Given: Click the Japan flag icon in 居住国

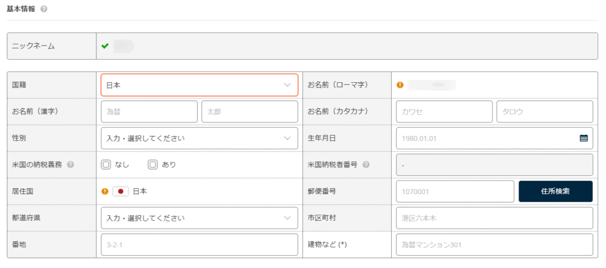Looking at the screenshot, I should pos(121,191).
